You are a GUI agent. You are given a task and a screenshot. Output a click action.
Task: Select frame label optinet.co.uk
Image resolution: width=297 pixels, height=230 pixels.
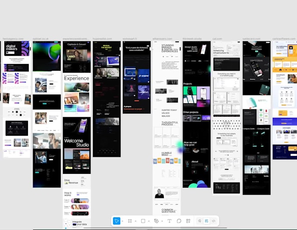point(41,39)
